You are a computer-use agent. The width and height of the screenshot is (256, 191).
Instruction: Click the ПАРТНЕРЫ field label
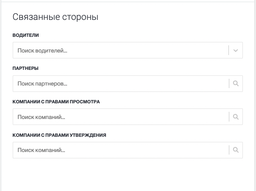[25, 68]
